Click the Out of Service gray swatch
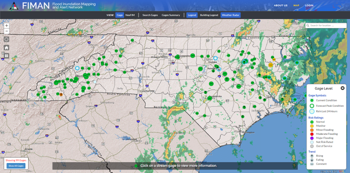The height and width of the screenshot is (173, 350). 312,146
